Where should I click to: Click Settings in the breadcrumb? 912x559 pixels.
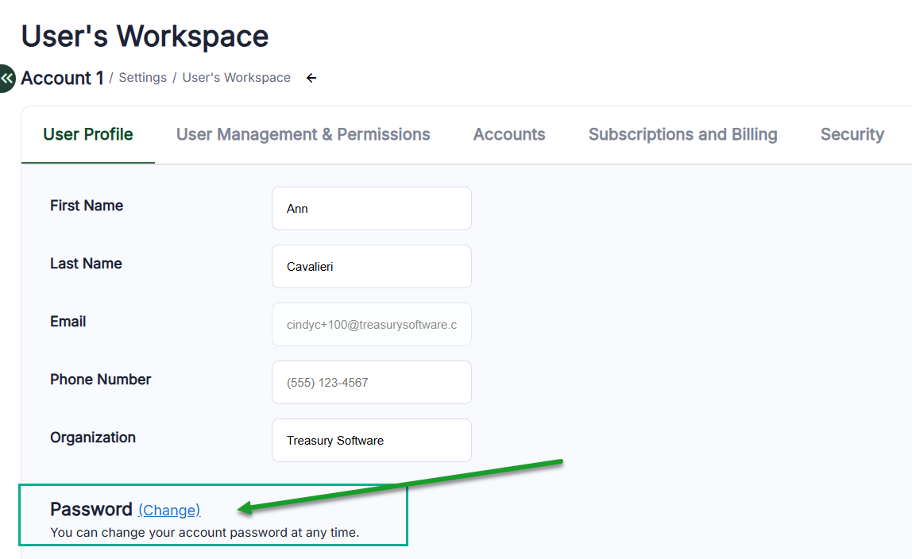(x=142, y=78)
